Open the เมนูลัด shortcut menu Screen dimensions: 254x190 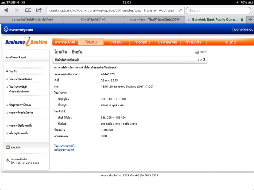pos(230,42)
